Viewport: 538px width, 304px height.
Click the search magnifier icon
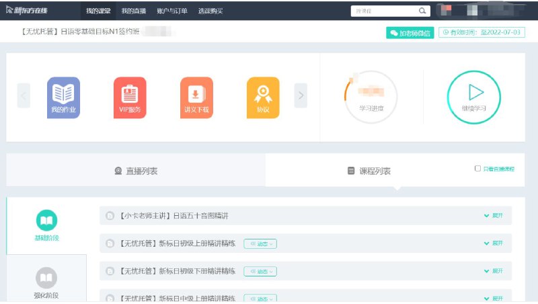click(x=422, y=11)
